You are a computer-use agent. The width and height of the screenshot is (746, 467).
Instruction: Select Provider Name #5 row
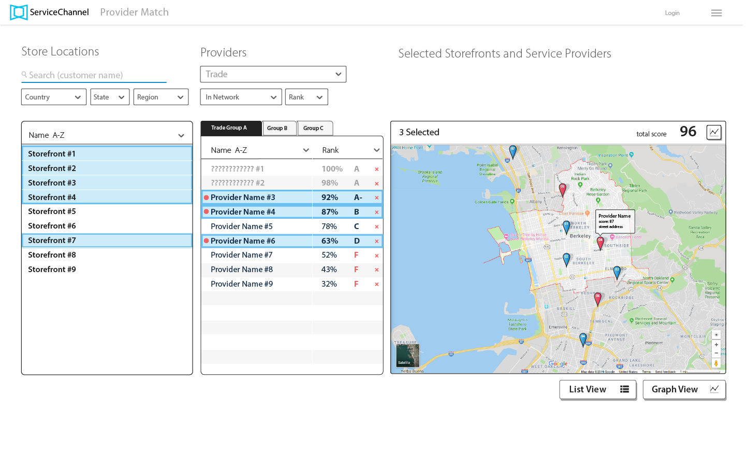point(292,227)
